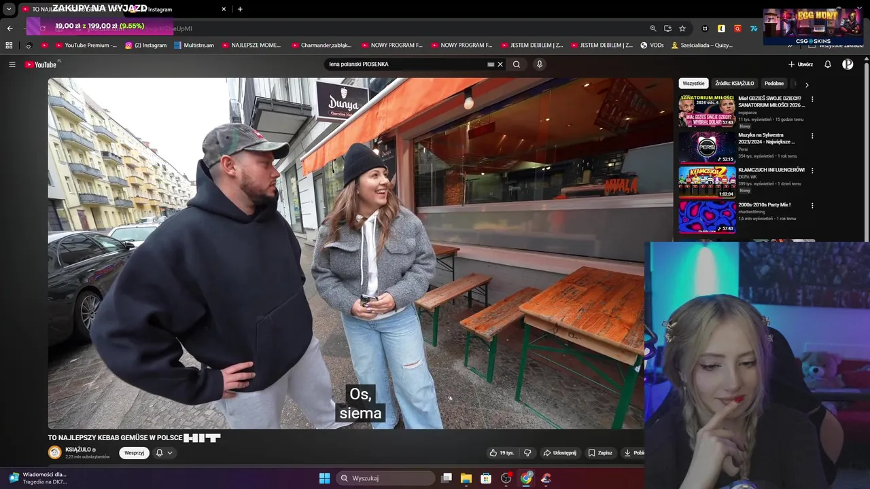The width and height of the screenshot is (870, 489).
Task: Open Microsoft Store from taskbar
Action: (486, 478)
